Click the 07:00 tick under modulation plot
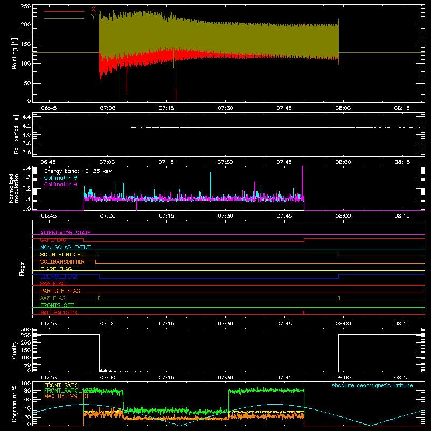 pyautogui.click(x=107, y=216)
